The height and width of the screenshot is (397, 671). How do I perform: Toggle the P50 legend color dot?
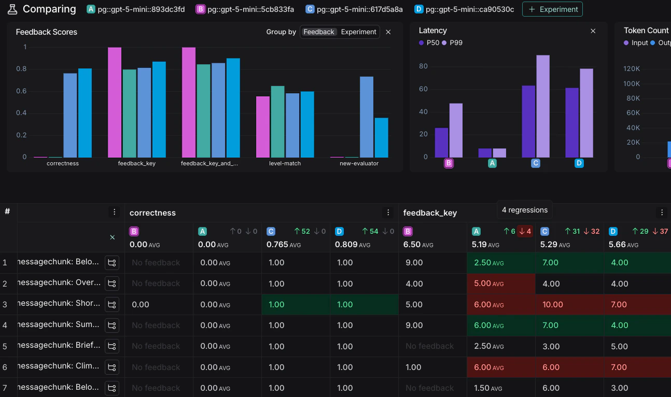click(x=422, y=42)
